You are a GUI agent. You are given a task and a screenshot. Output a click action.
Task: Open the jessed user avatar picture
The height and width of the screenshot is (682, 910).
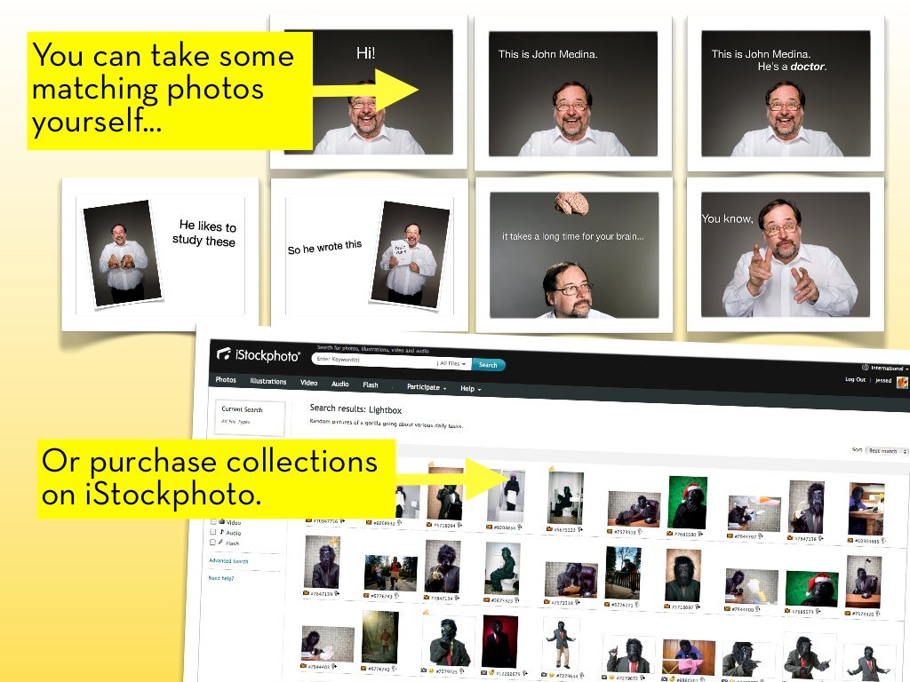click(x=903, y=381)
